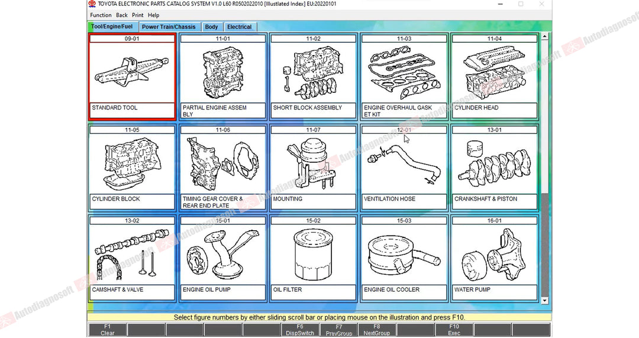Select the Oil Filter illustration
This screenshot has height=338, width=639.
[313, 255]
